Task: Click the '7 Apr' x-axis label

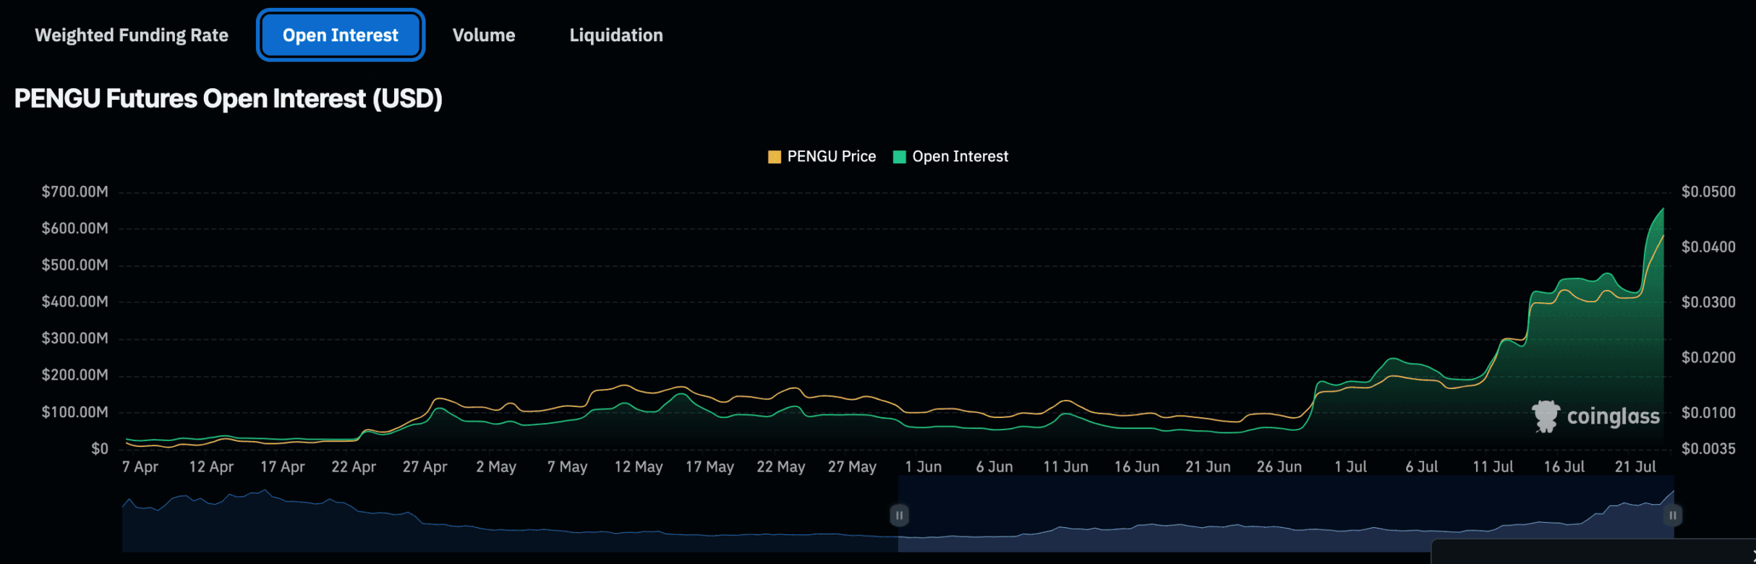Action: pos(140,467)
